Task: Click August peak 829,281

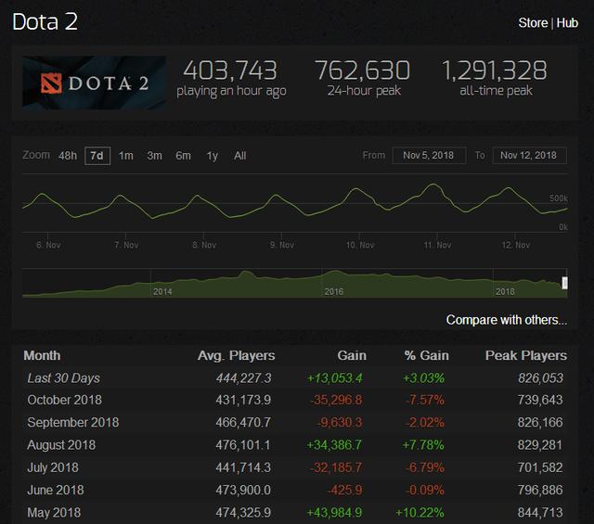Action: (540, 445)
